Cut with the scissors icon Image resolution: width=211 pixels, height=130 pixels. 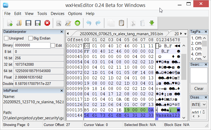(x=133, y=23)
